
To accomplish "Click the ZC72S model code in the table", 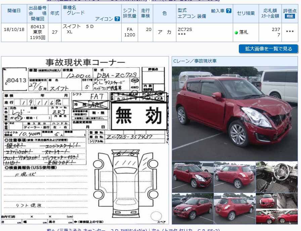I will coord(185,29).
